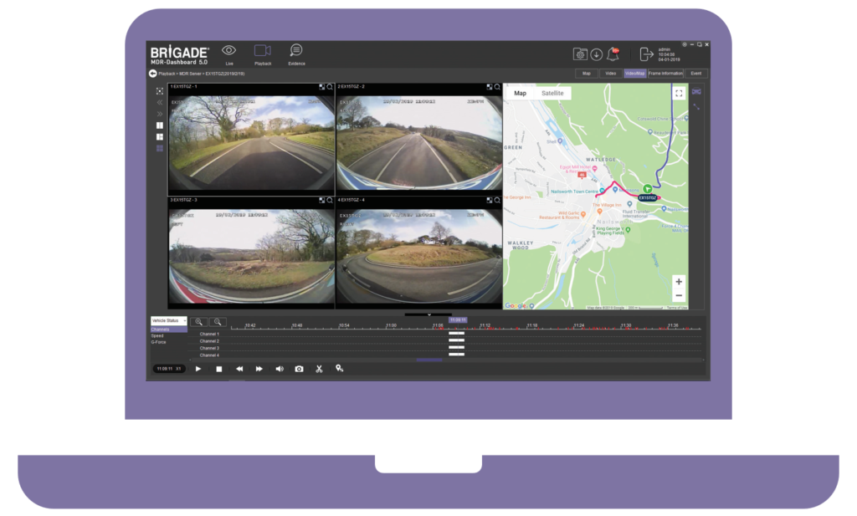
Task: Click the Channel 2 row label
Action: 209,340
